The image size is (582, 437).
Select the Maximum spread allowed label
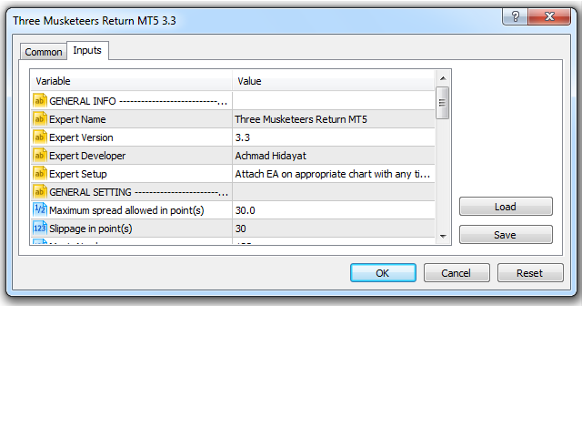click(x=126, y=210)
